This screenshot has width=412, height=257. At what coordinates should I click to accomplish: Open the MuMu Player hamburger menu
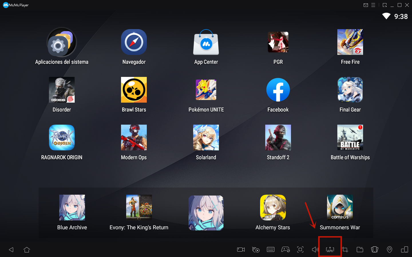(373, 5)
